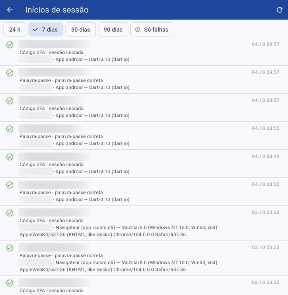Click the success icon of 04.10 08:49 entry
The width and height of the screenshot is (288, 295).
(x=10, y=157)
